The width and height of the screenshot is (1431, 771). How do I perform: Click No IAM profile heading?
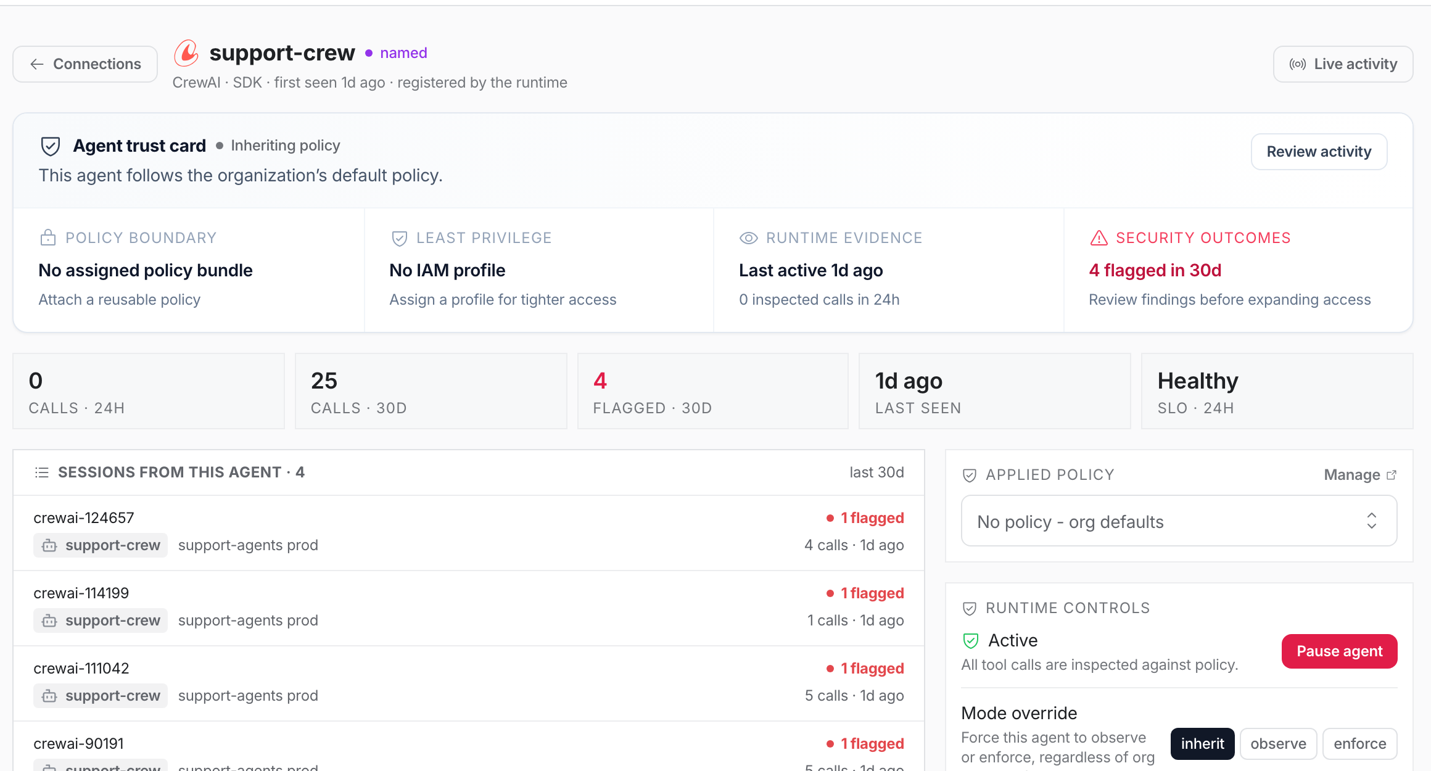pos(447,270)
